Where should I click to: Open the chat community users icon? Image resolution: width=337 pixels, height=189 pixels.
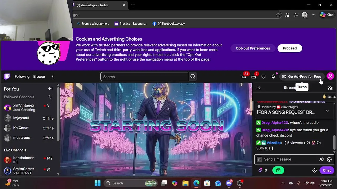[x=330, y=88]
